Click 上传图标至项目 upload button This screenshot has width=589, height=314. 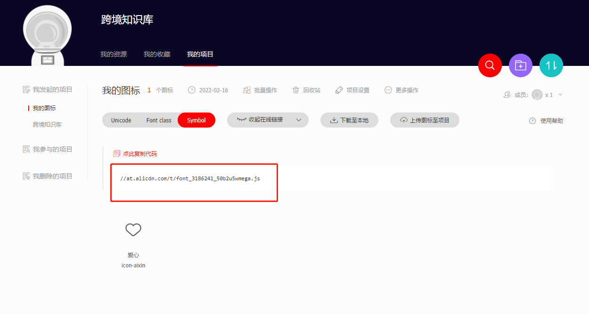[x=425, y=120]
